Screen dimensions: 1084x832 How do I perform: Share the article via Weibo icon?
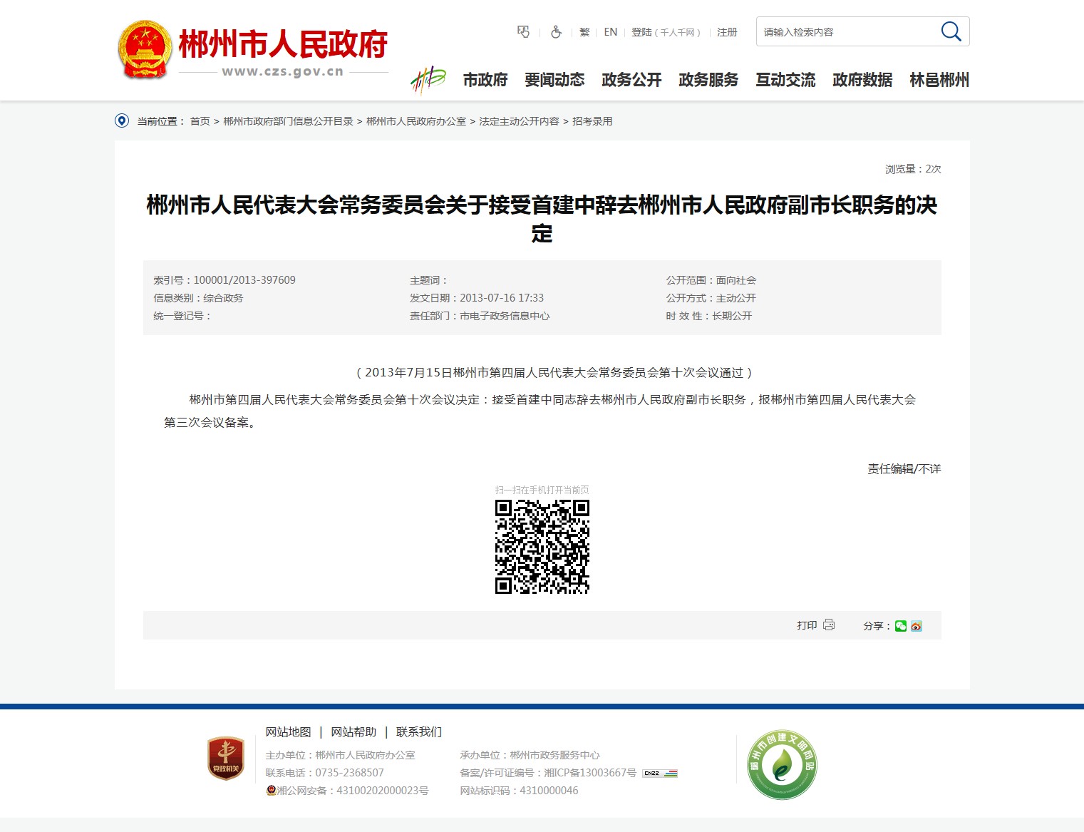pos(917,626)
